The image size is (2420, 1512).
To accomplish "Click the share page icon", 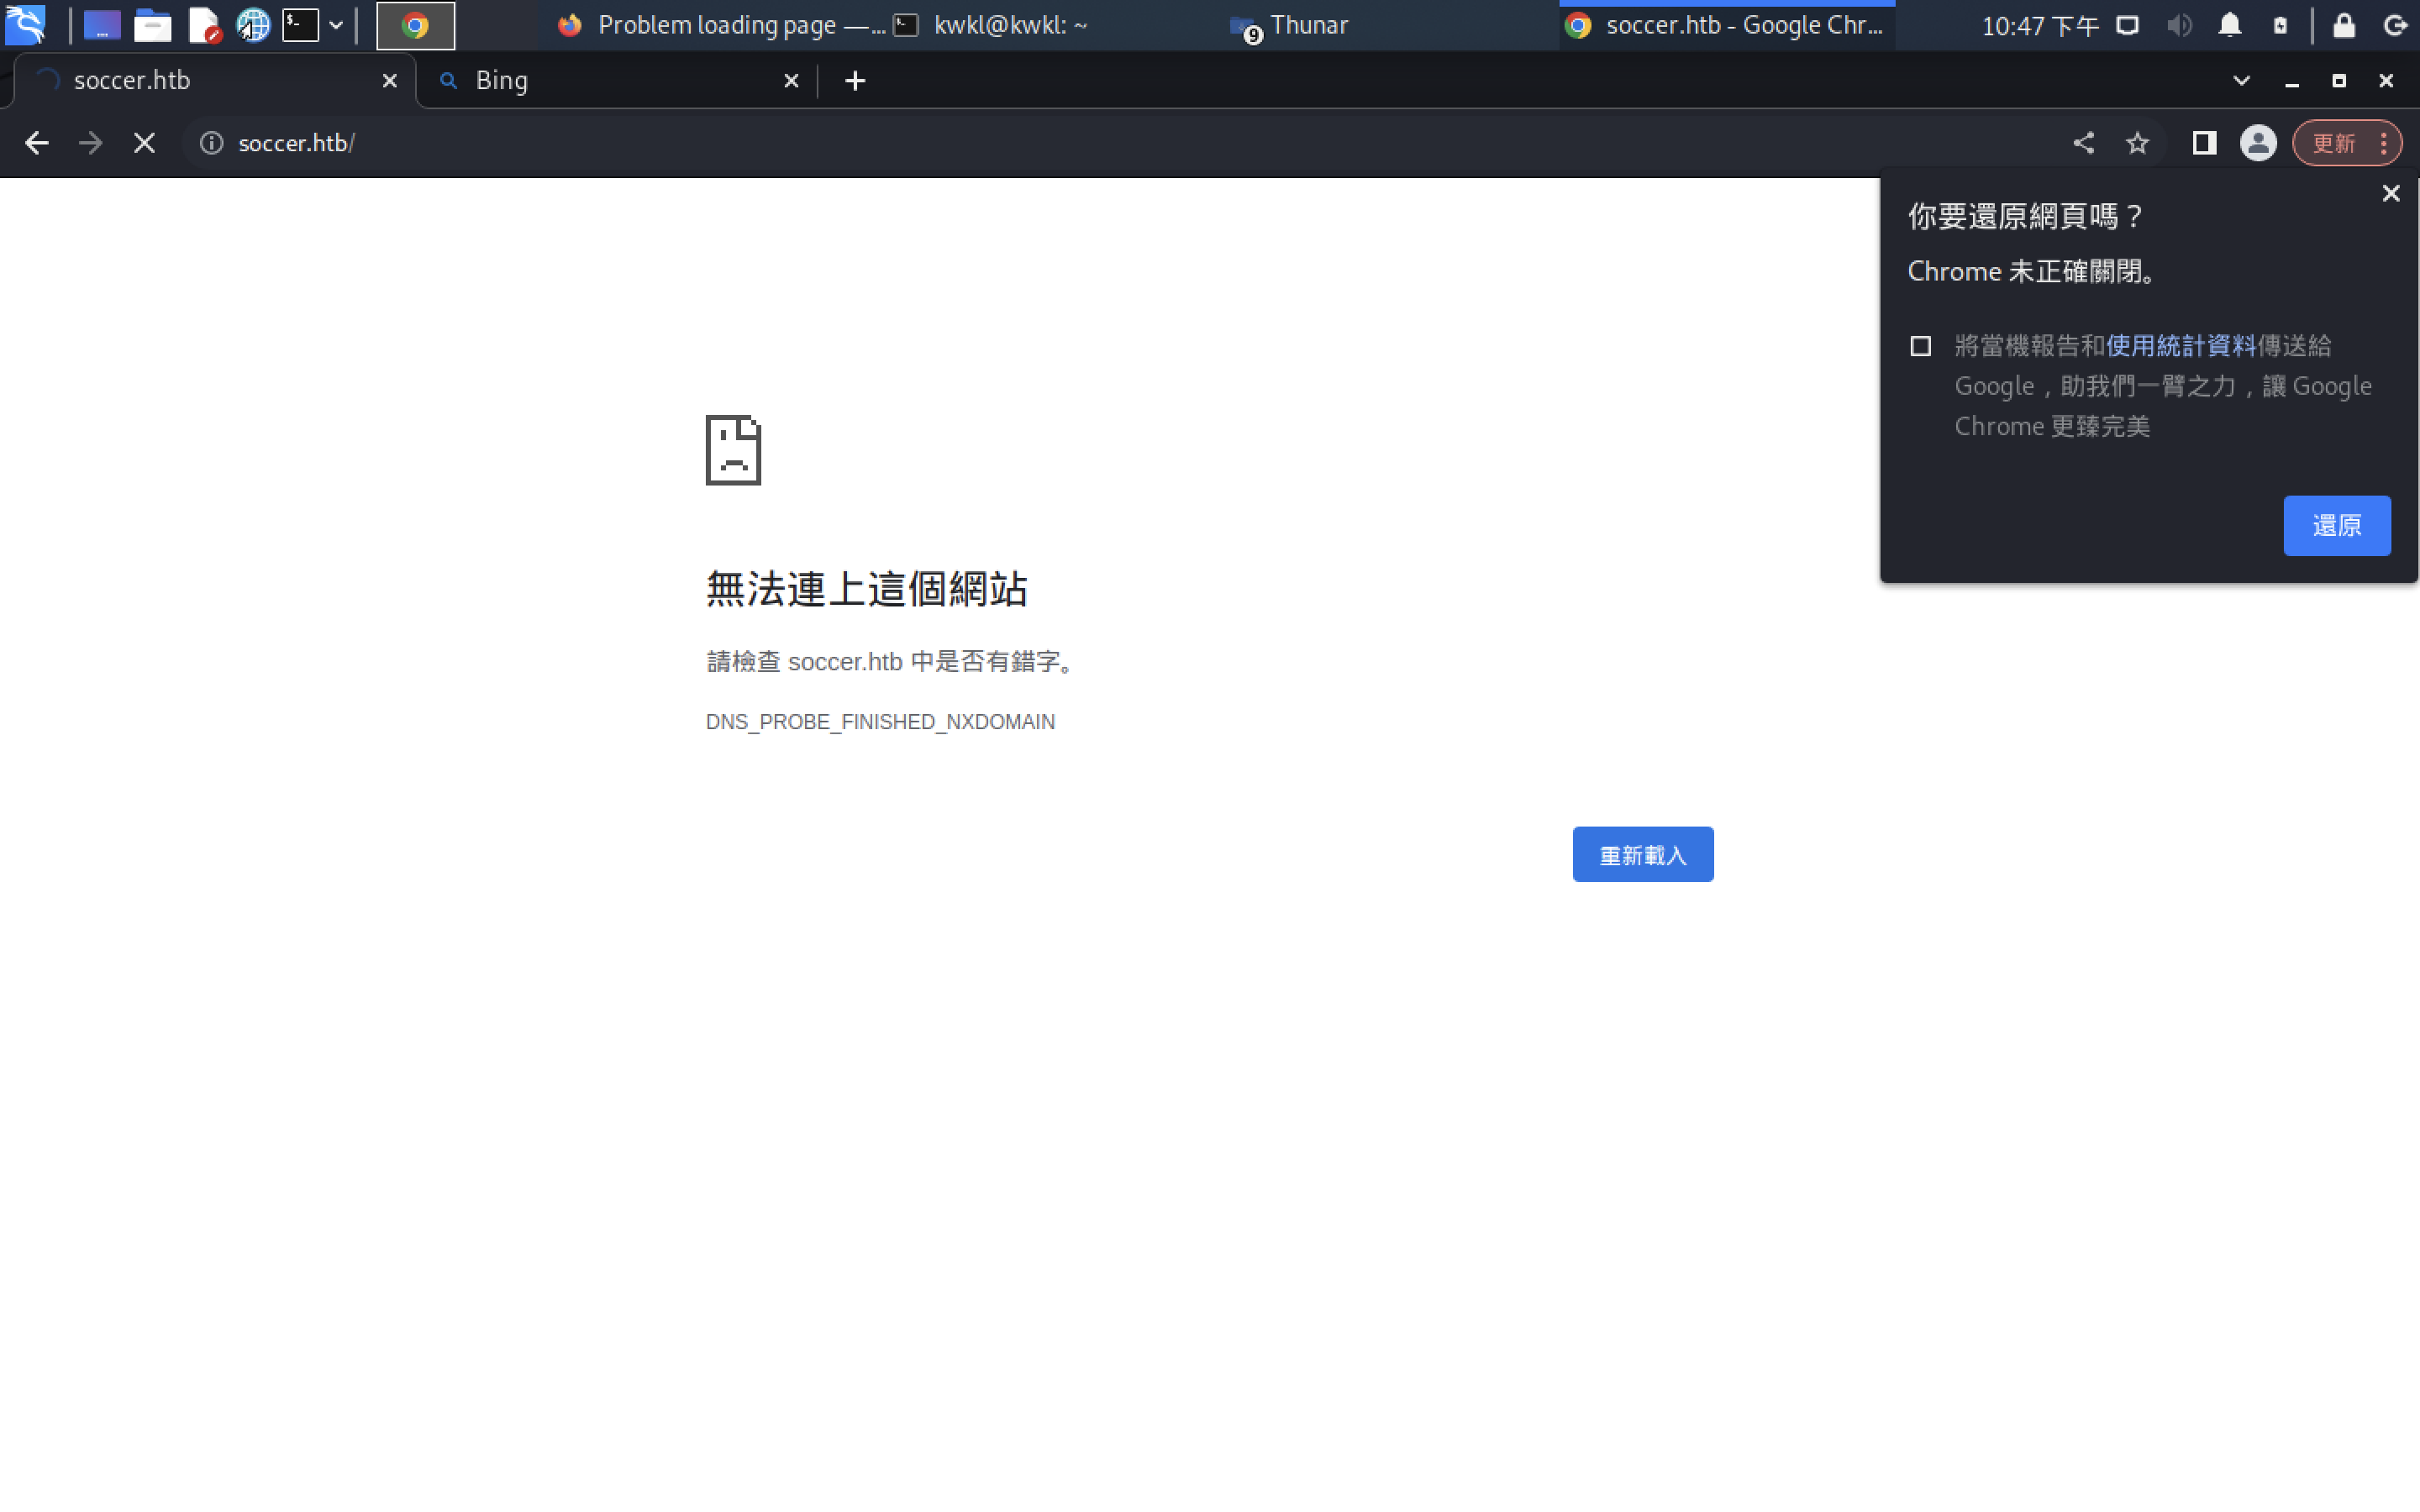I will coord(2083,143).
